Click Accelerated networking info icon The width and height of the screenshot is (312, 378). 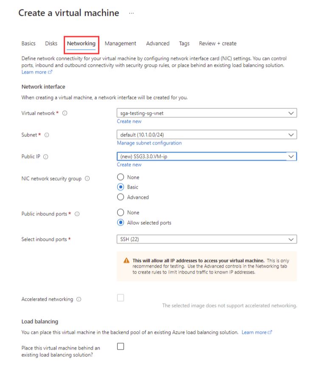[x=79, y=299]
